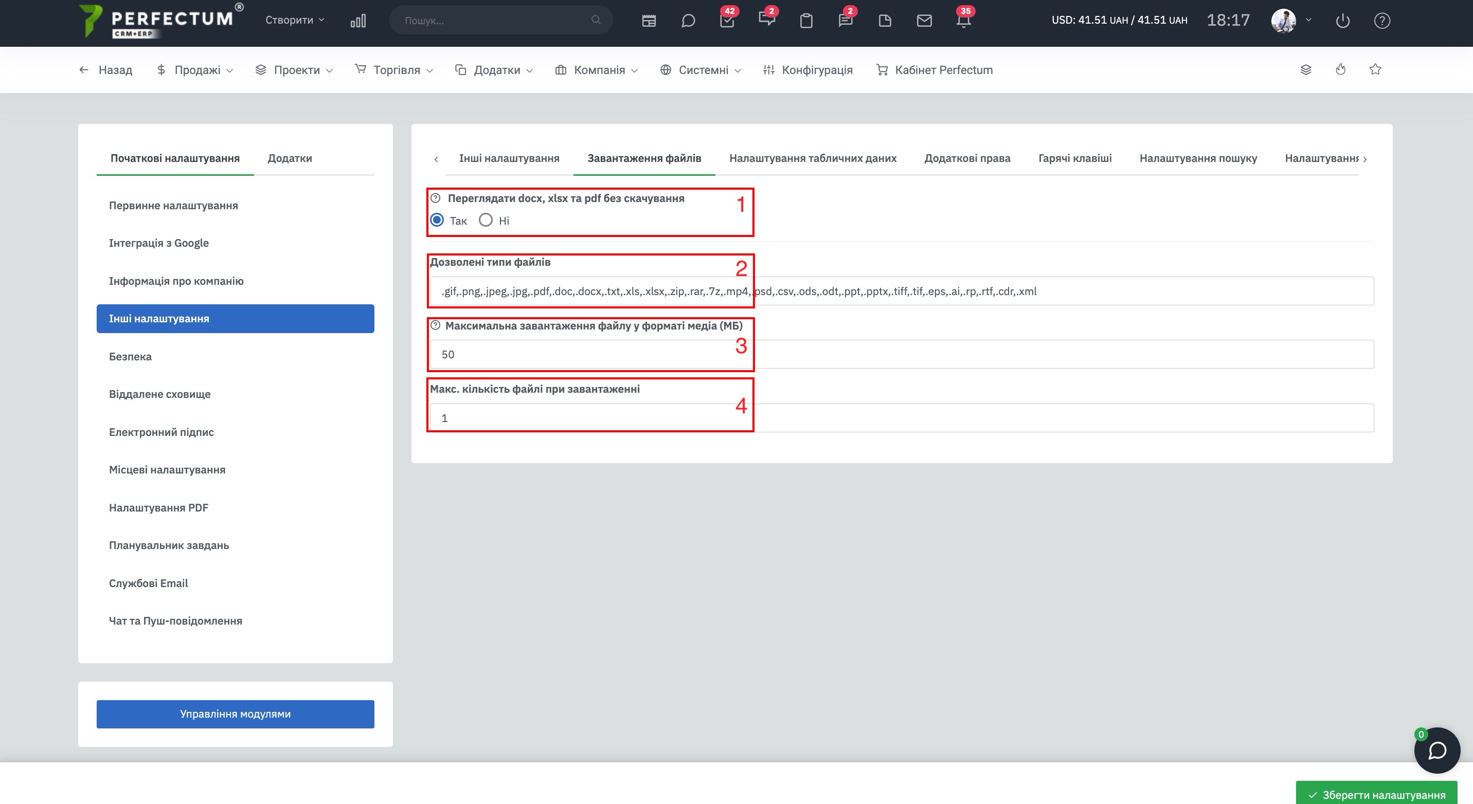Open the mail envelope icon
Viewport: 1473px width, 804px height.
pyautogui.click(x=924, y=21)
